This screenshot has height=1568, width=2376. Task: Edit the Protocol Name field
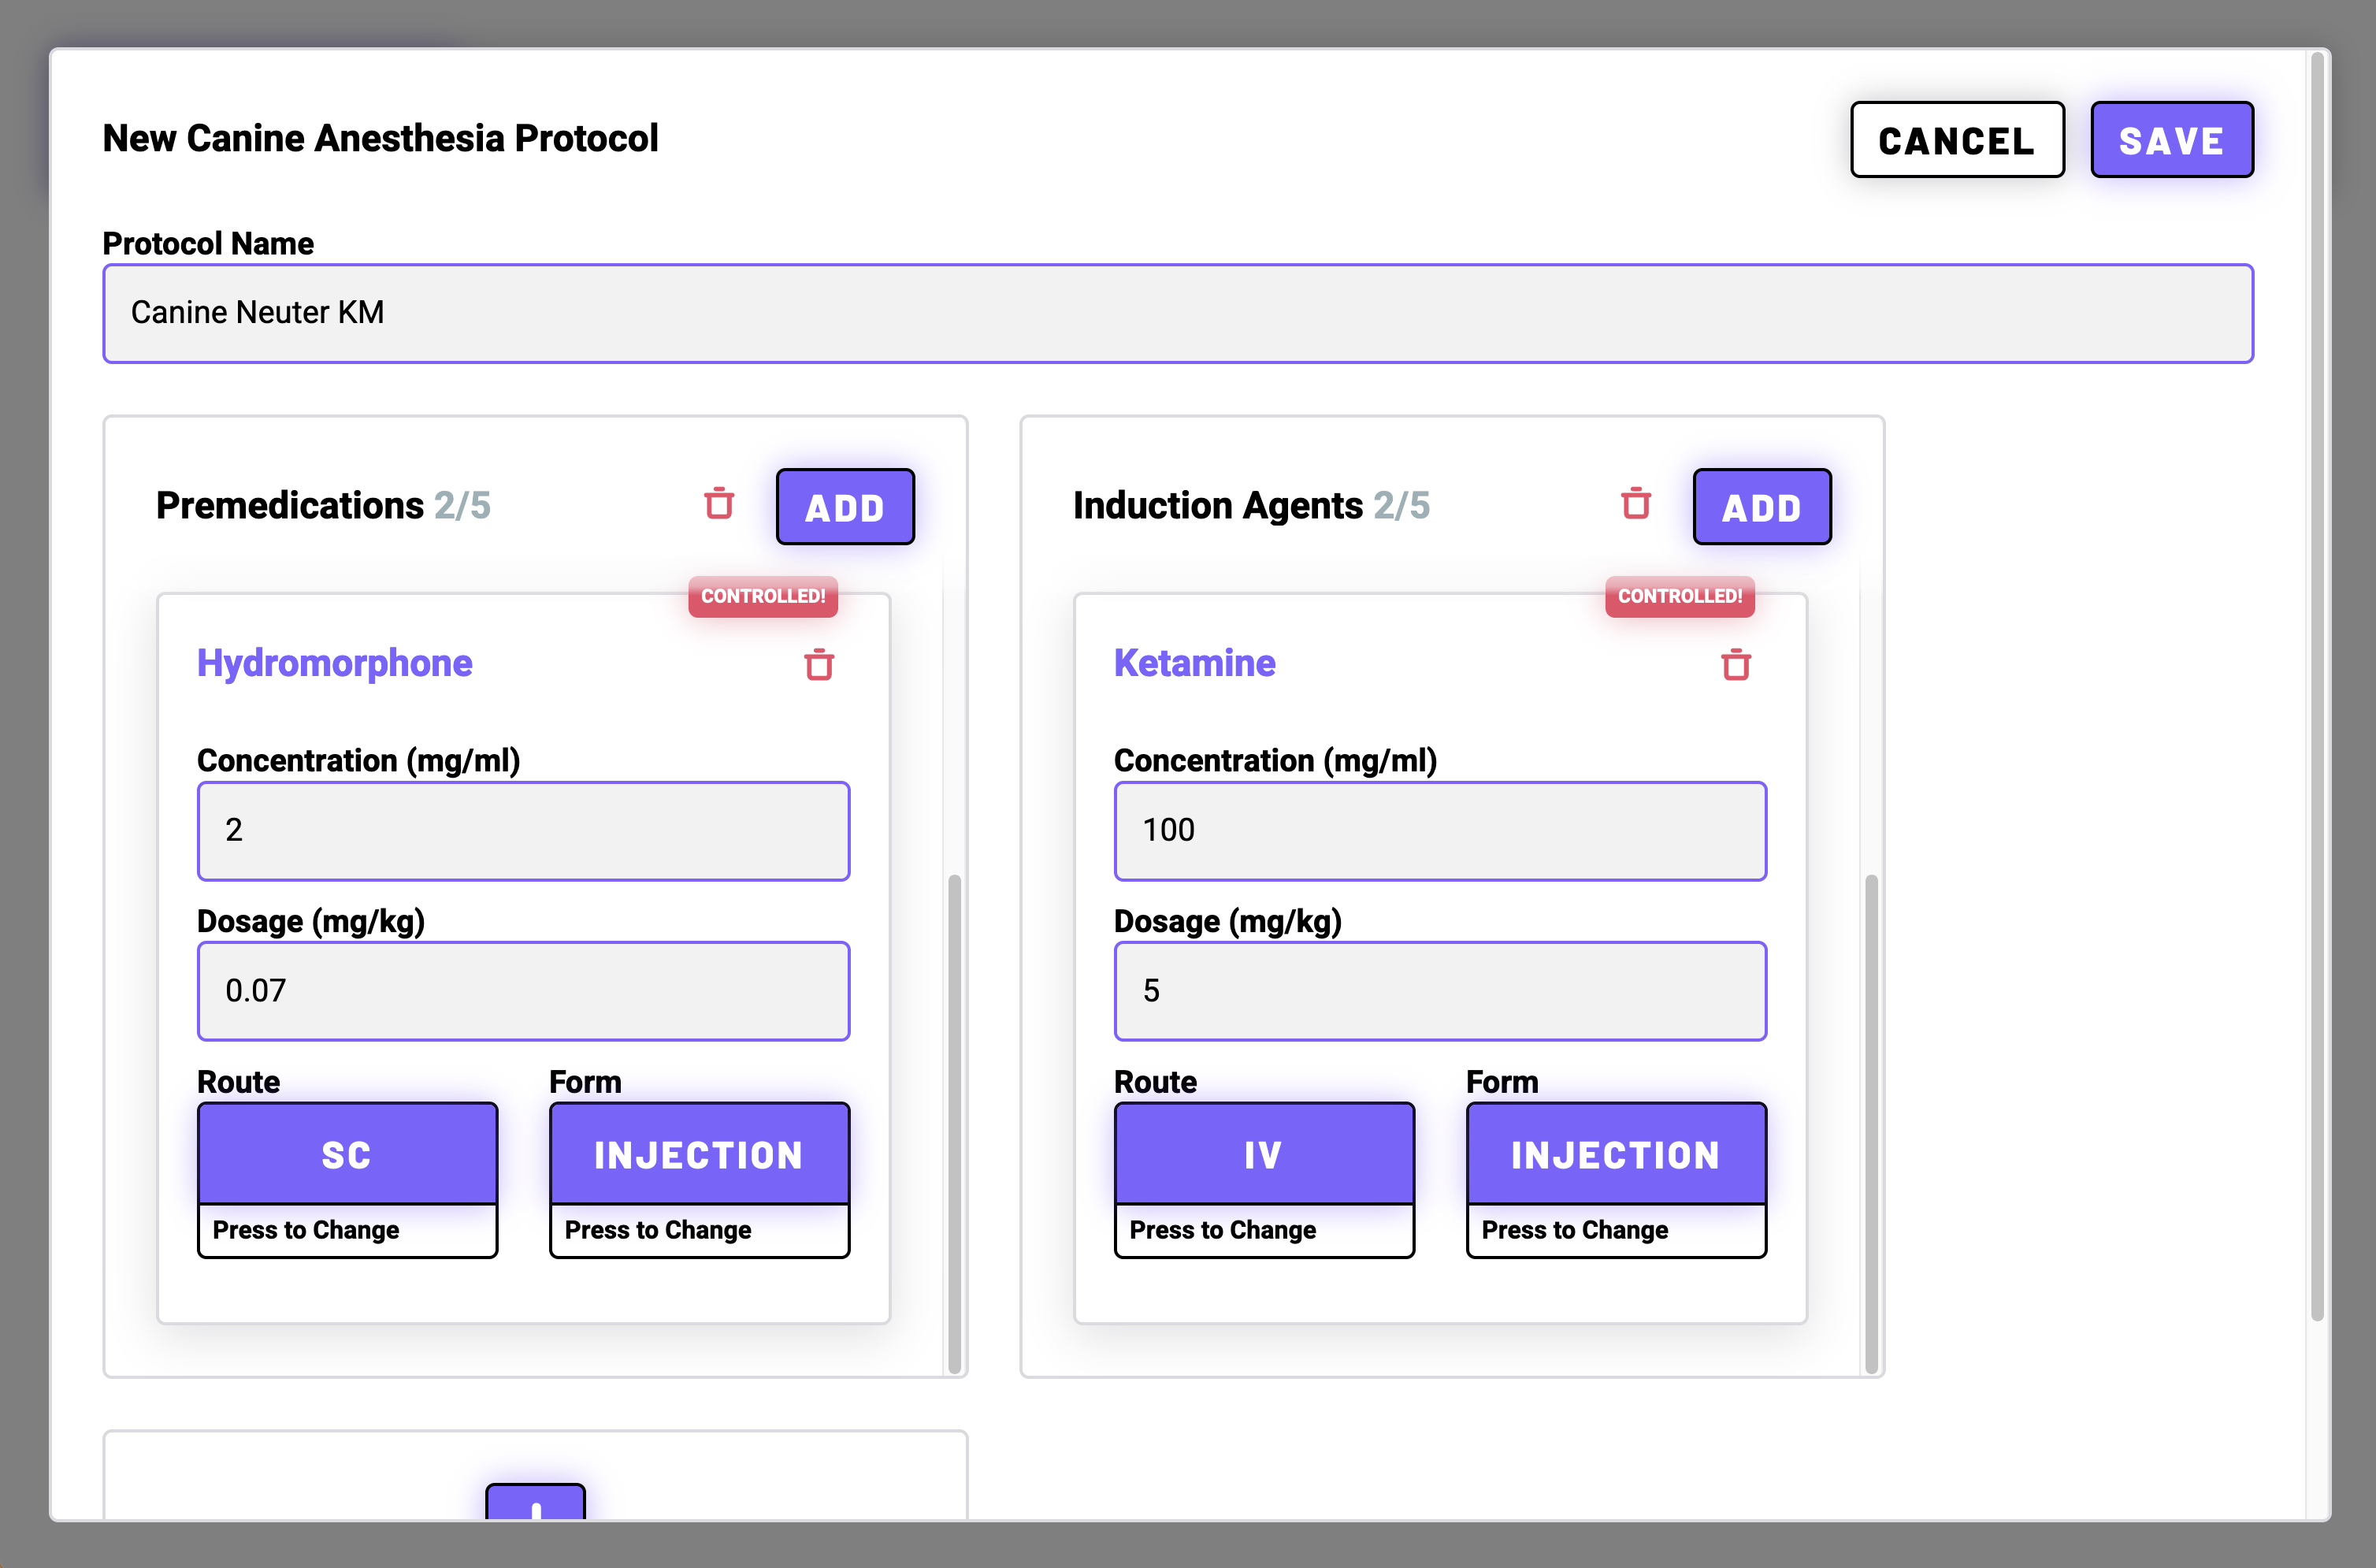point(1178,313)
